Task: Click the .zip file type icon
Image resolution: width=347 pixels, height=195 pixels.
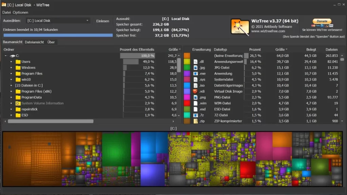Action: (196, 121)
